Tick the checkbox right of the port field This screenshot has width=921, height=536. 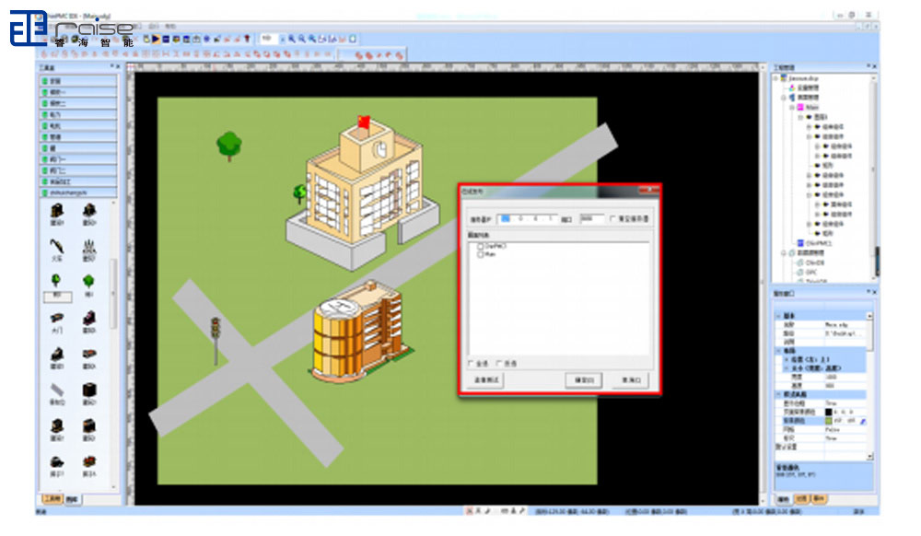[x=612, y=219]
